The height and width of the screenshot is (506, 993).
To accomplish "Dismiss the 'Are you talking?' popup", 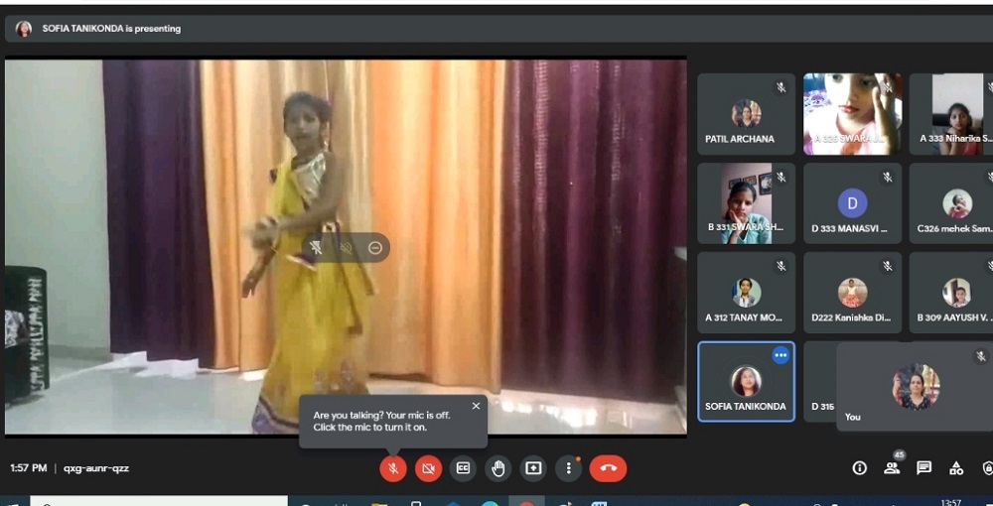I will coord(476,406).
